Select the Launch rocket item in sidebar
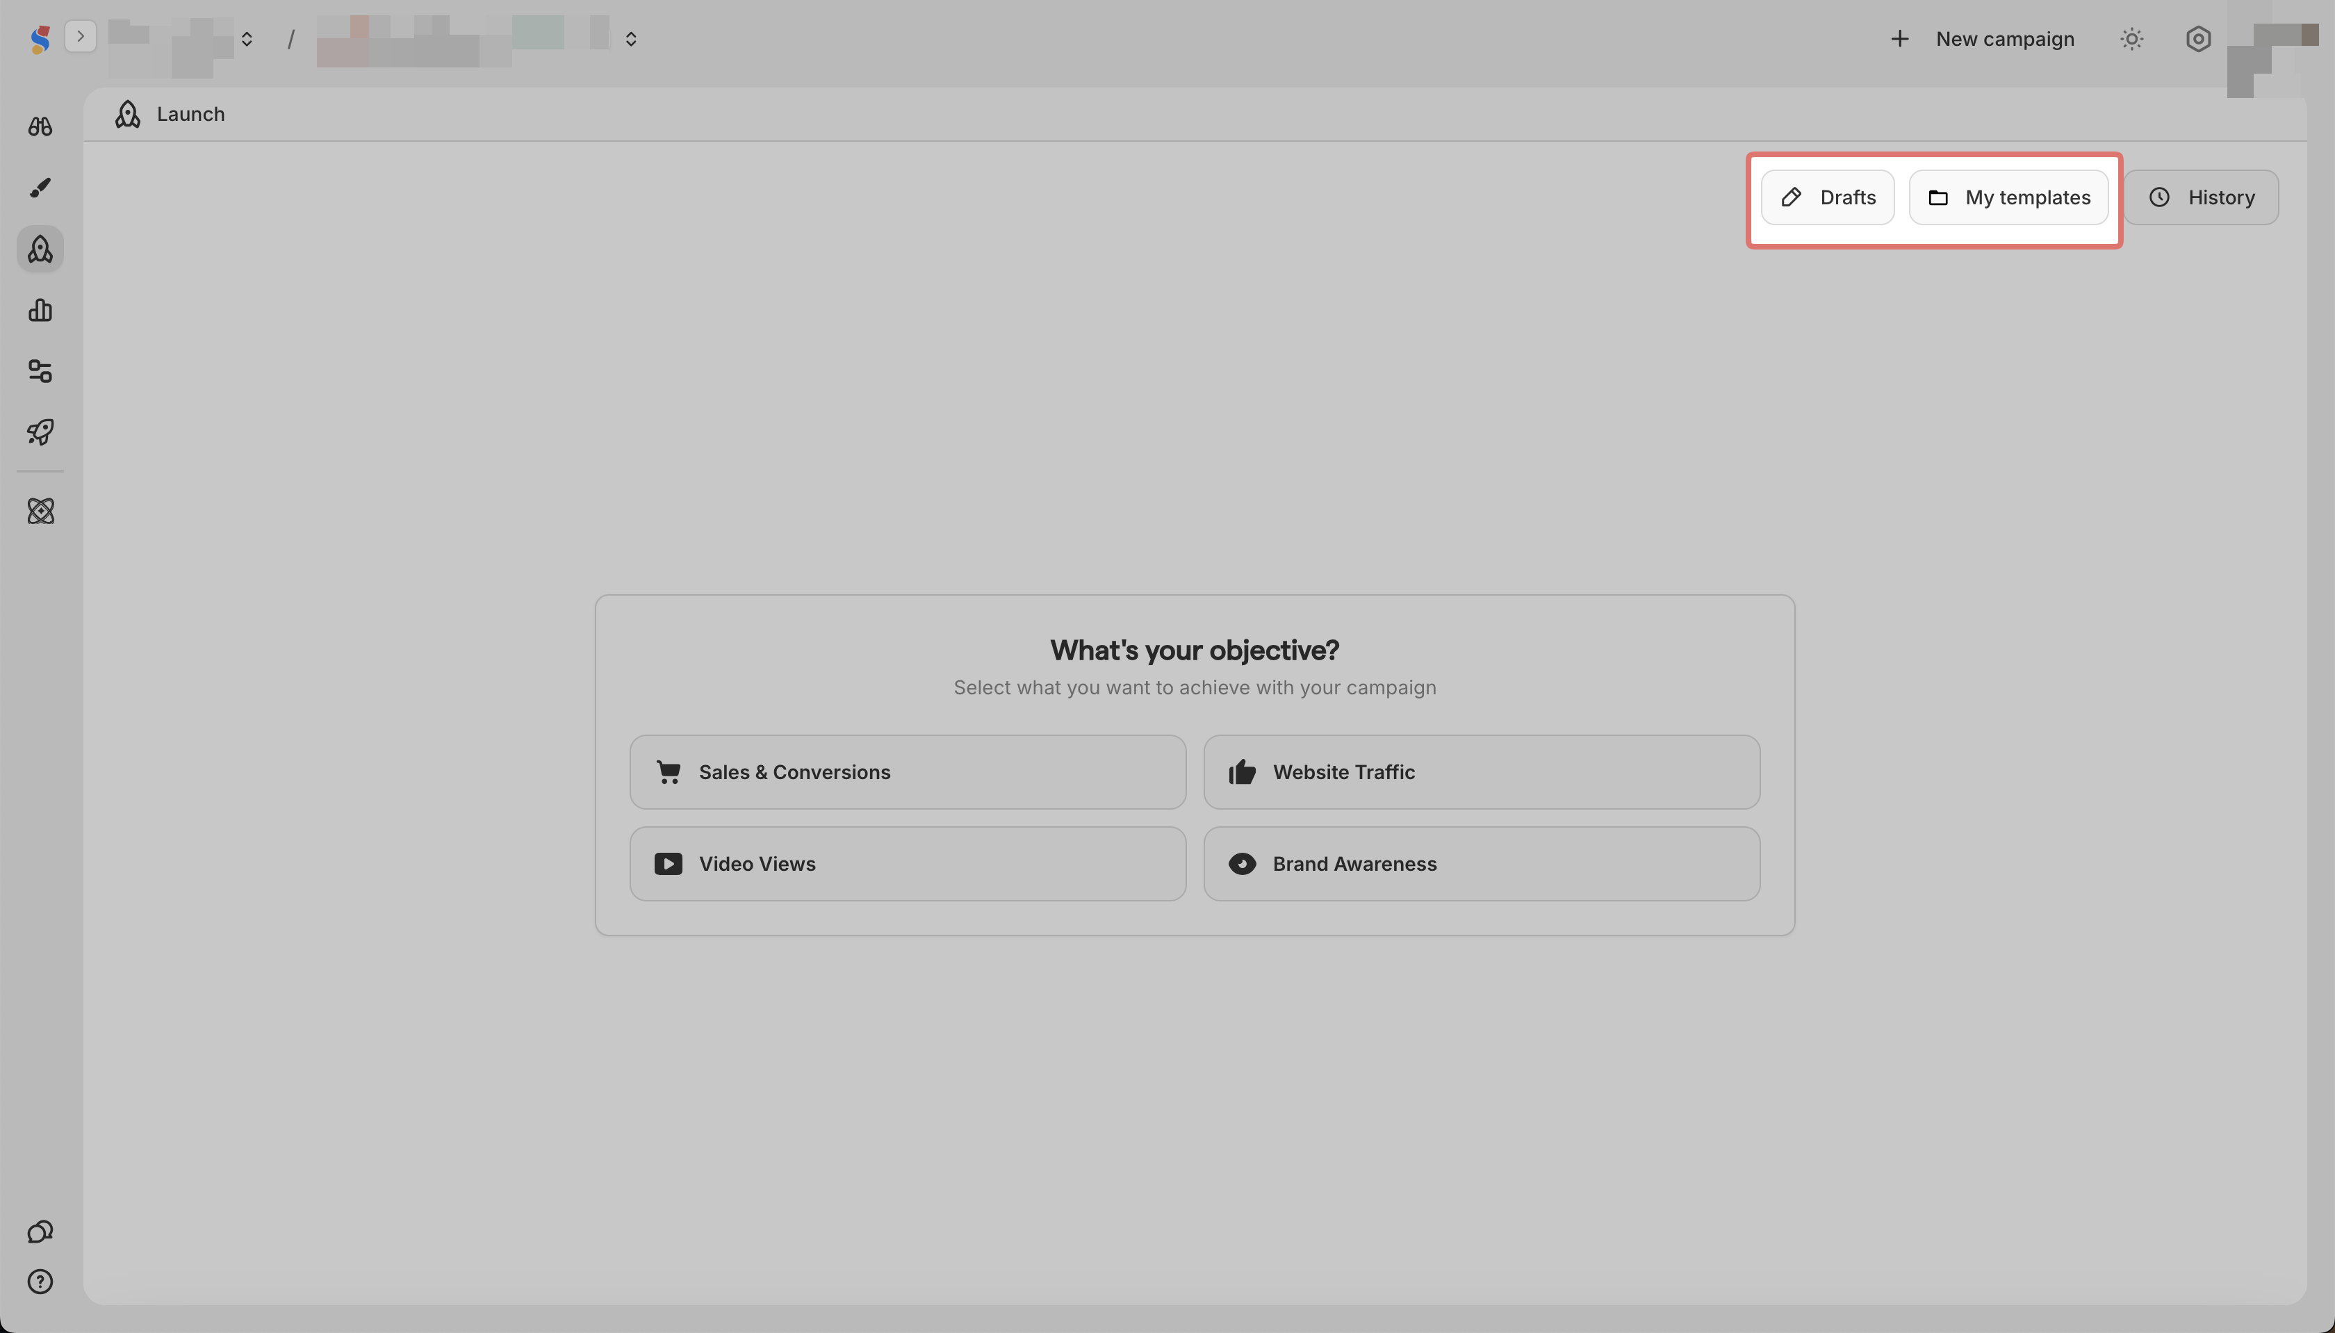This screenshot has height=1333, width=2335. [40, 249]
